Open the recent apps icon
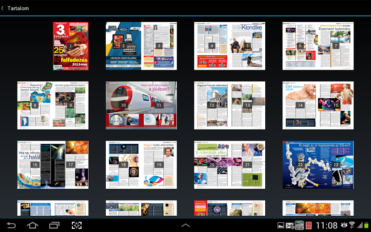 point(54,225)
